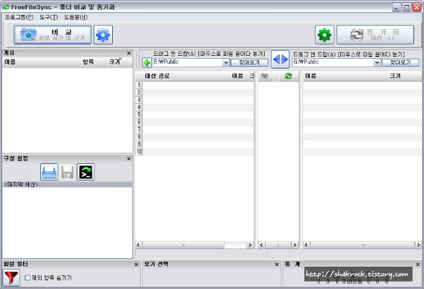Select row number 5 in left grid

pos(139,114)
